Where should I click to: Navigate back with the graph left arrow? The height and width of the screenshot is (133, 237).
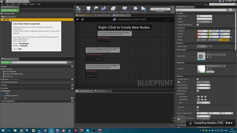tap(77, 19)
